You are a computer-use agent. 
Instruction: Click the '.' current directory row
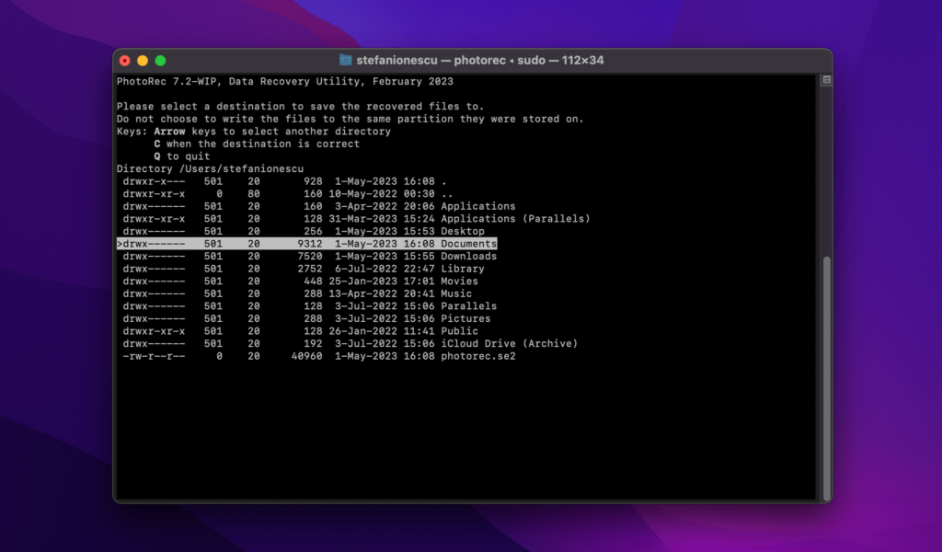point(285,181)
